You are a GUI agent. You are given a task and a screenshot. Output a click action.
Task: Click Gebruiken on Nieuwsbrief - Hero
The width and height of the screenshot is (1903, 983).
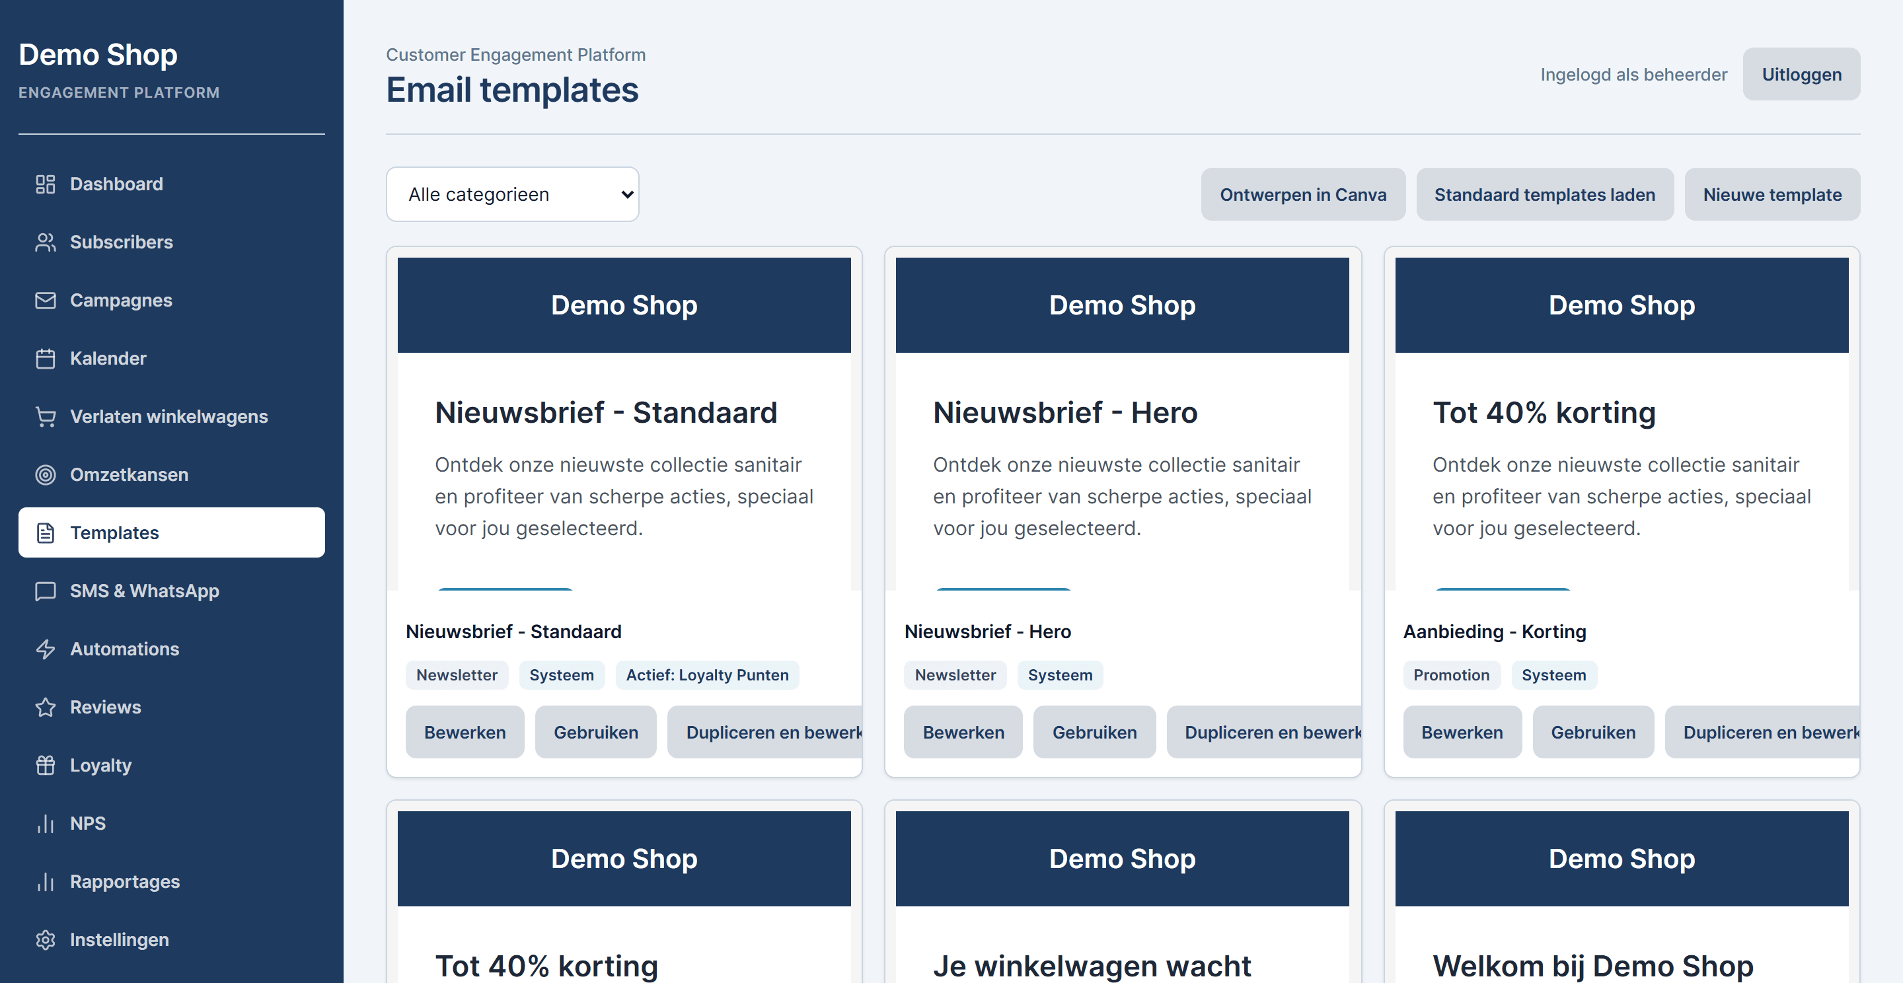point(1094,732)
